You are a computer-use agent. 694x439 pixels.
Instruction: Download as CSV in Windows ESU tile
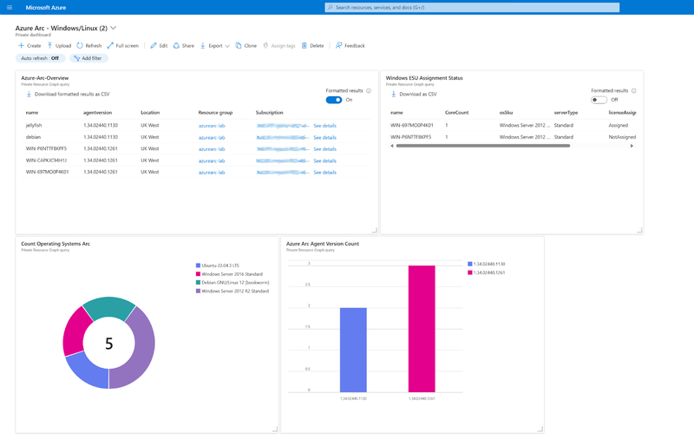[414, 95]
